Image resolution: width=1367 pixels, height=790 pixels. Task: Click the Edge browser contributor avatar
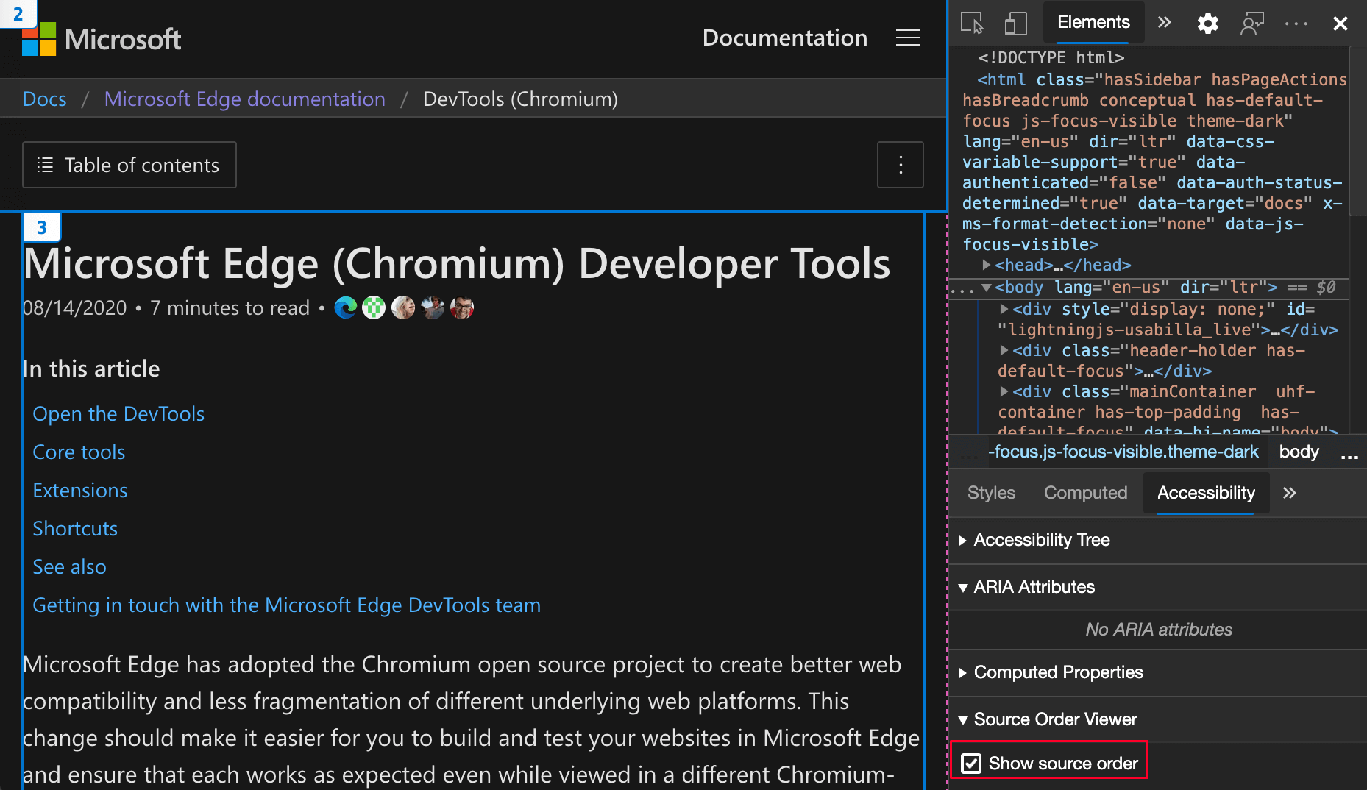coord(345,307)
